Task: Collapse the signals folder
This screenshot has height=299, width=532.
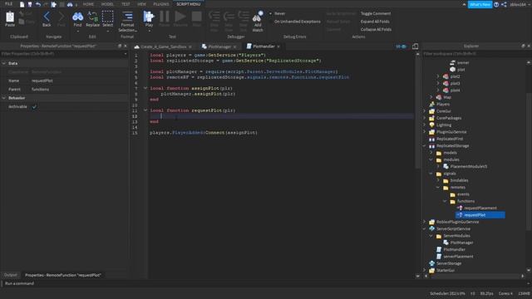Action: coord(431,174)
